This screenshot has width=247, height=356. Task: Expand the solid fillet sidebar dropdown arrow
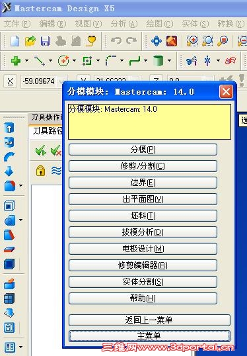click(21, 186)
